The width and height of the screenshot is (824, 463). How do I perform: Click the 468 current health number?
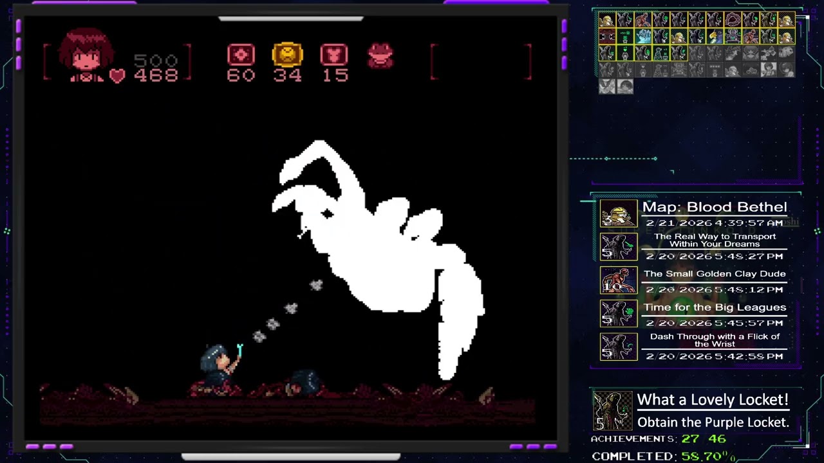pyautogui.click(x=156, y=76)
